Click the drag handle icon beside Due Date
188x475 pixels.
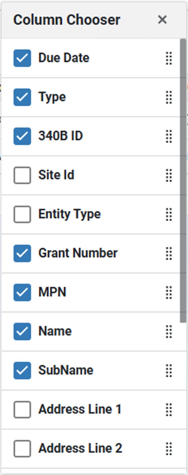pos(168,58)
